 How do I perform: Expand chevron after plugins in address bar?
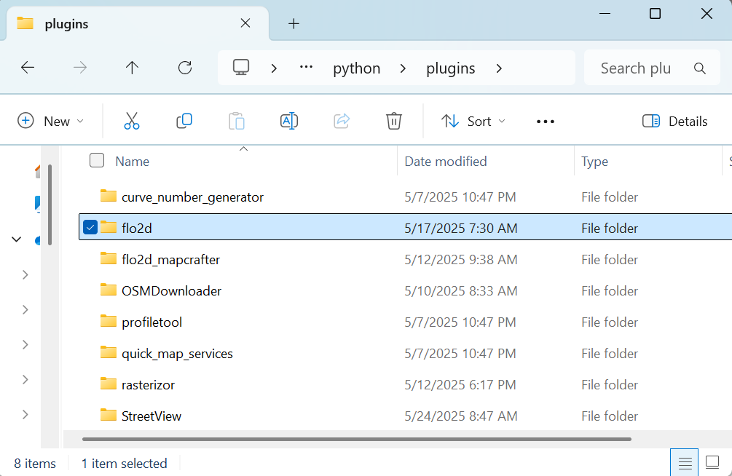click(x=499, y=68)
